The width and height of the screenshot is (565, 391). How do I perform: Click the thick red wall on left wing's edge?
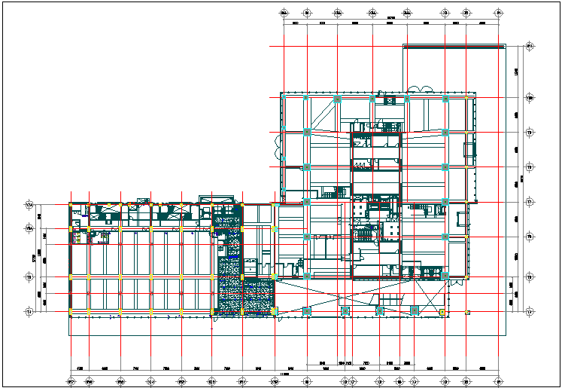tap(70, 260)
